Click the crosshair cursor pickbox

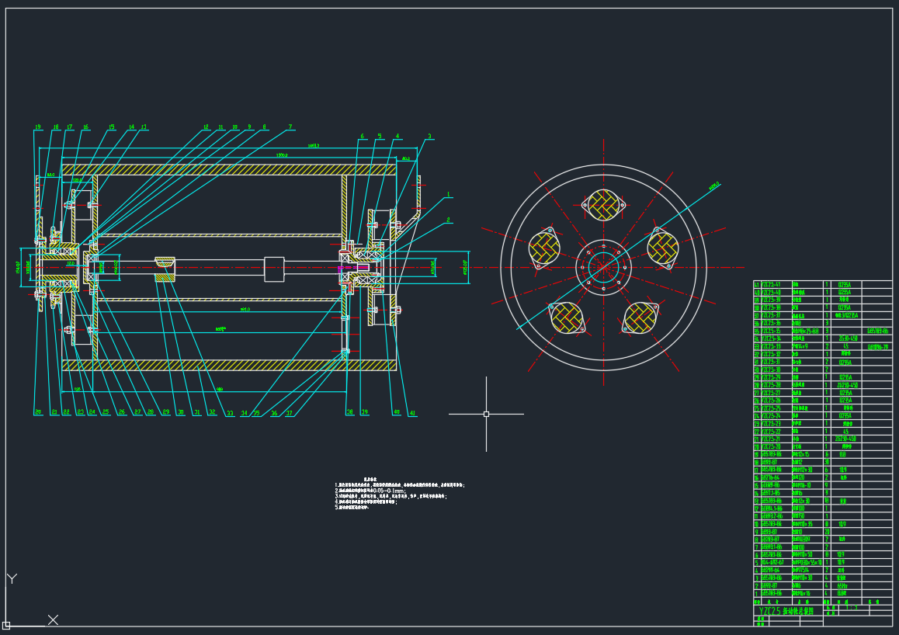(x=486, y=414)
